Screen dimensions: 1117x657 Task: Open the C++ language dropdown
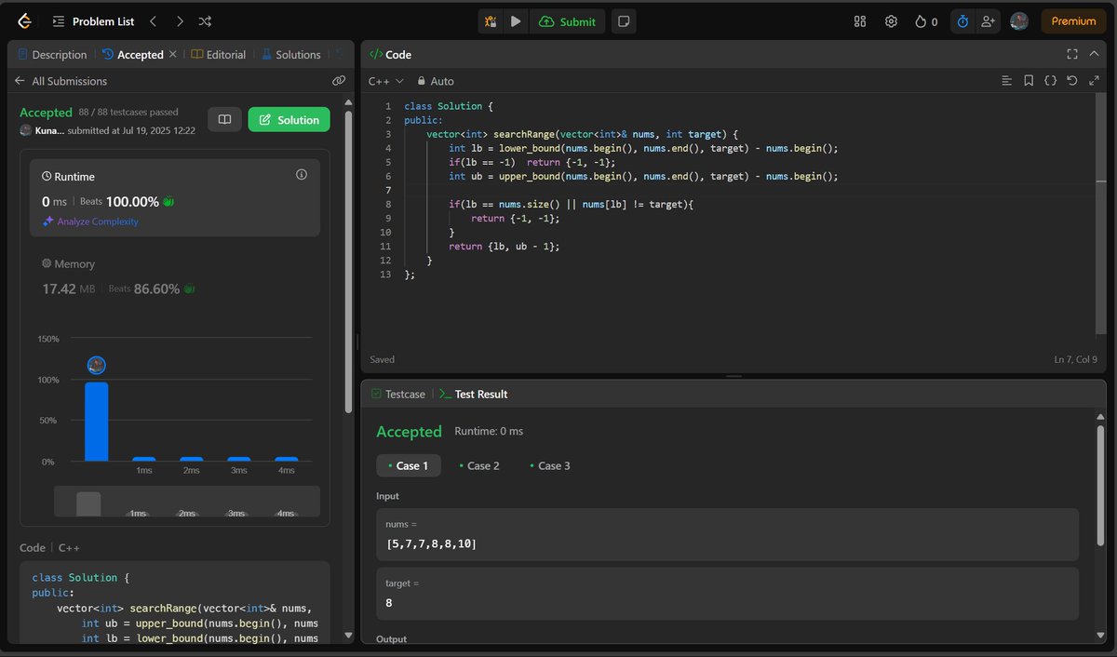click(x=386, y=81)
